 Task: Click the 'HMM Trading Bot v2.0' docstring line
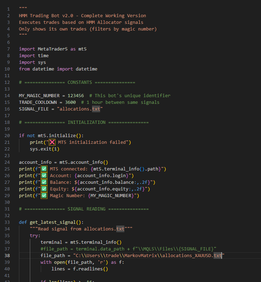coord(83,16)
